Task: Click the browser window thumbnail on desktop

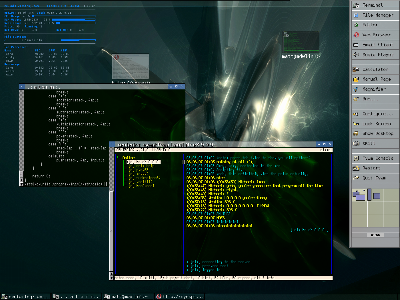Action: pyautogui.click(x=131, y=66)
